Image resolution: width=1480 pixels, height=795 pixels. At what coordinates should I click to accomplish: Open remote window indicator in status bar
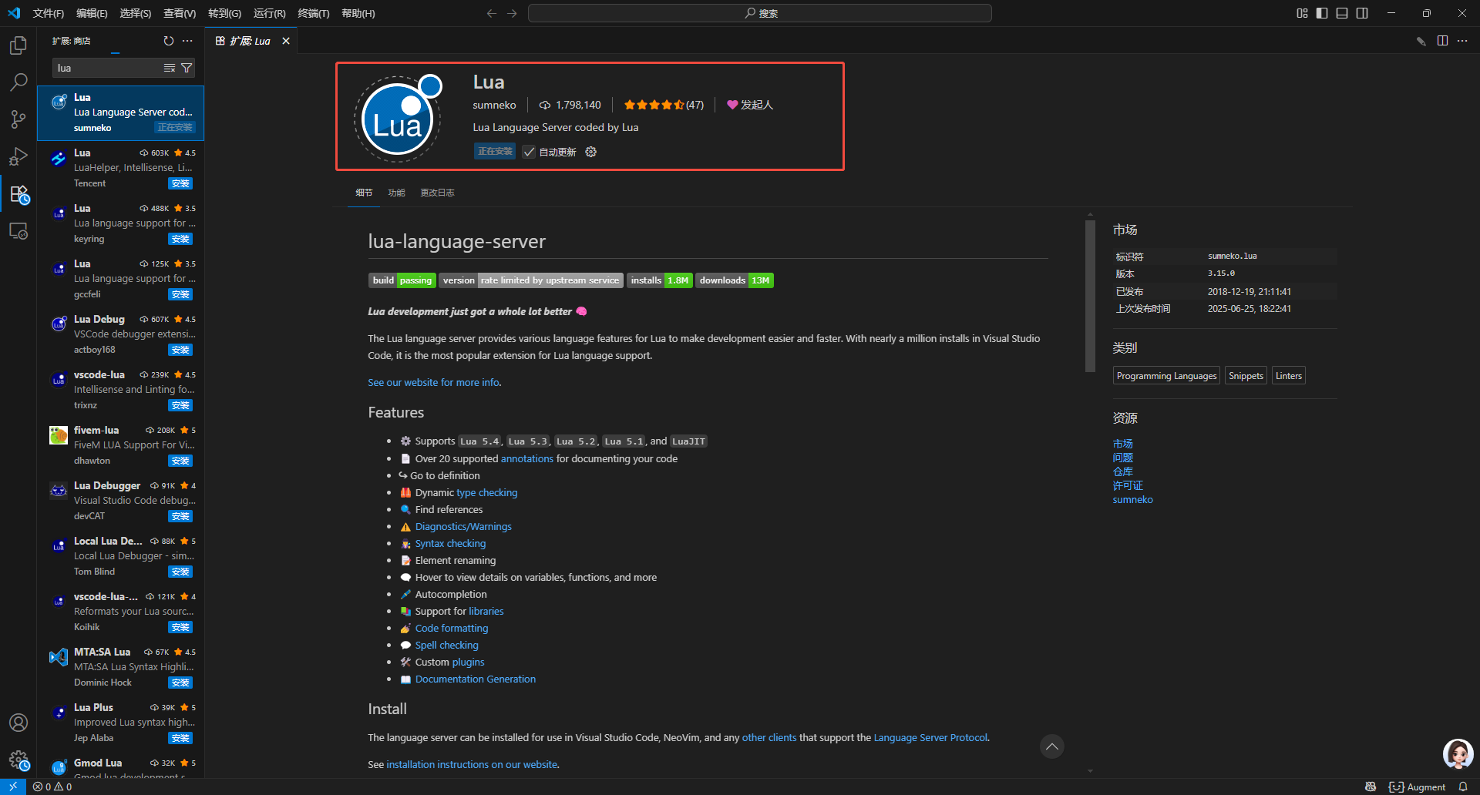(13, 787)
